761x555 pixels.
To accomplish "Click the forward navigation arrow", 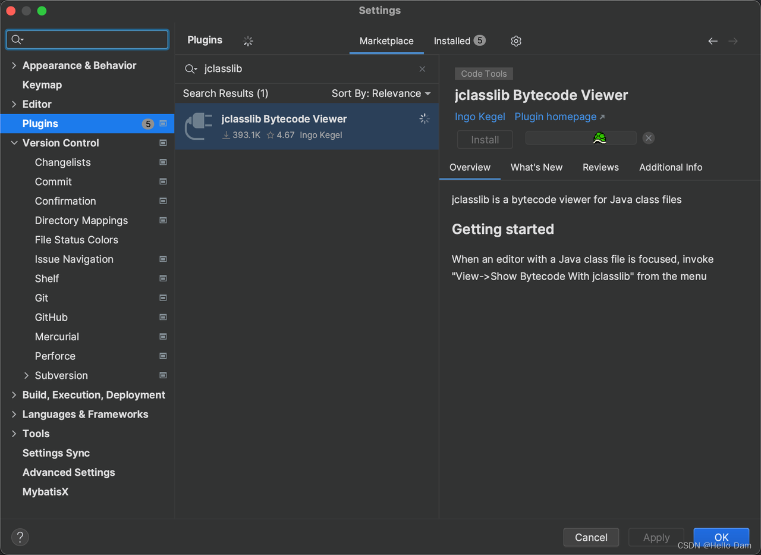I will click(x=733, y=41).
